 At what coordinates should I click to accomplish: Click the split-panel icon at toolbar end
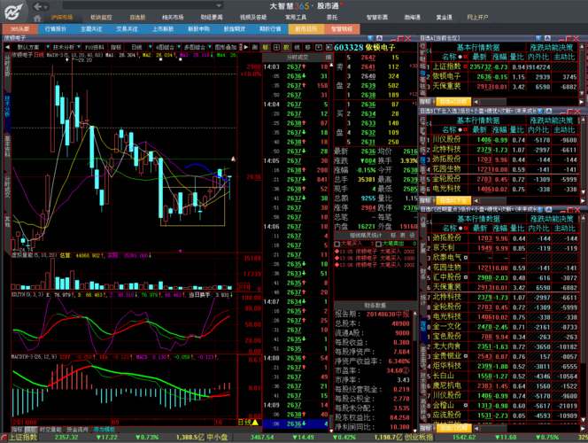pos(329,47)
